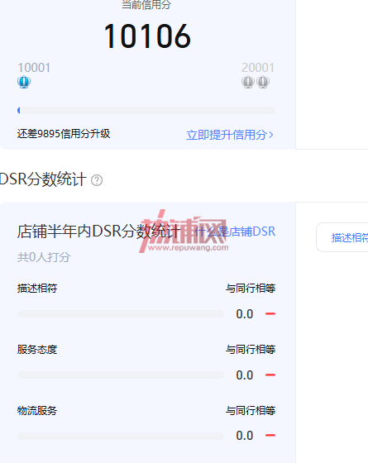This screenshot has width=368, height=463.
Task: Click the 共0人打分 label
Action: click(x=44, y=257)
